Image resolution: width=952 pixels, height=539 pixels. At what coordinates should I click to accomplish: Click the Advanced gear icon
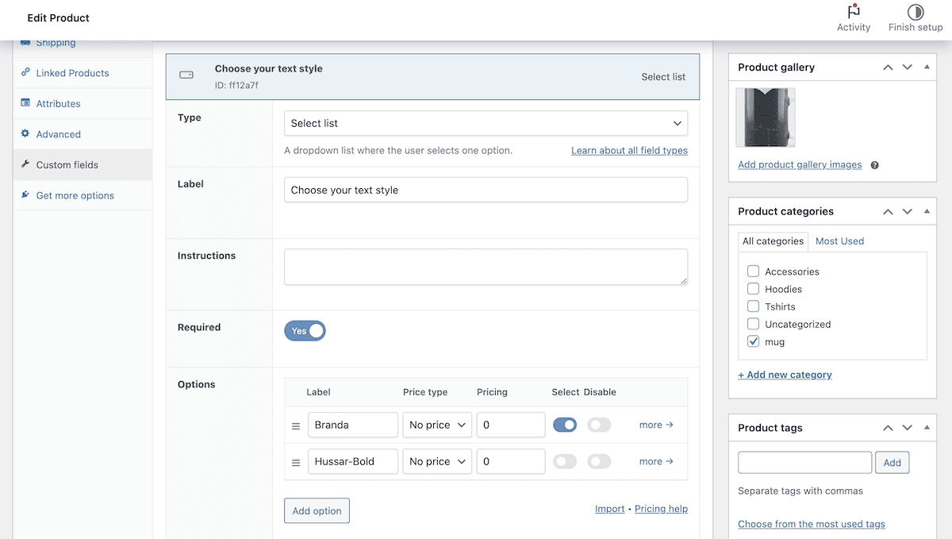[x=25, y=134]
